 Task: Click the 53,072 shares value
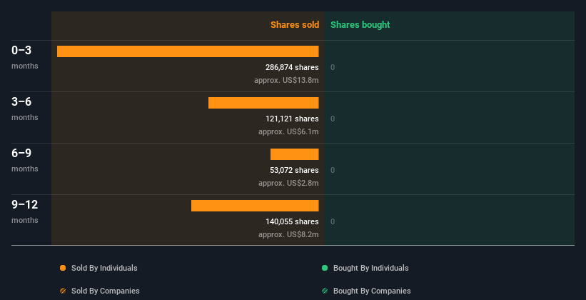pos(294,170)
